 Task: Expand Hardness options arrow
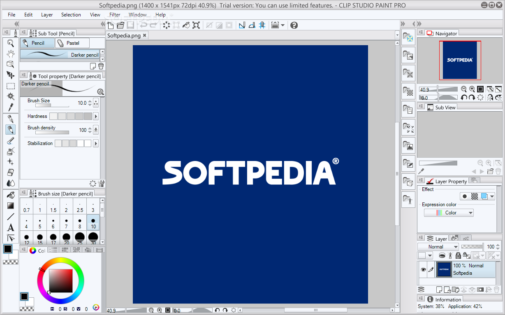96,116
